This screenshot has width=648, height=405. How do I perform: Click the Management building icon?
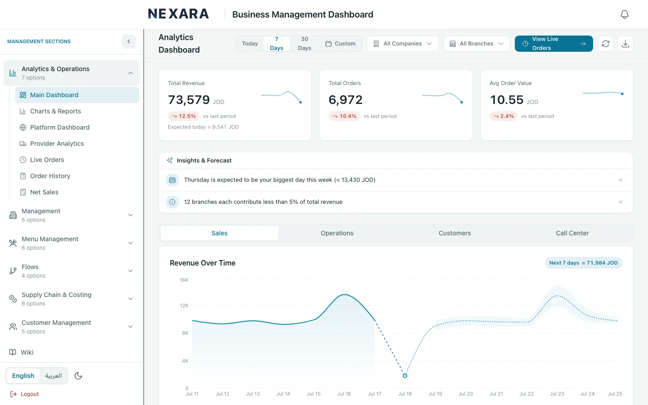(13, 215)
